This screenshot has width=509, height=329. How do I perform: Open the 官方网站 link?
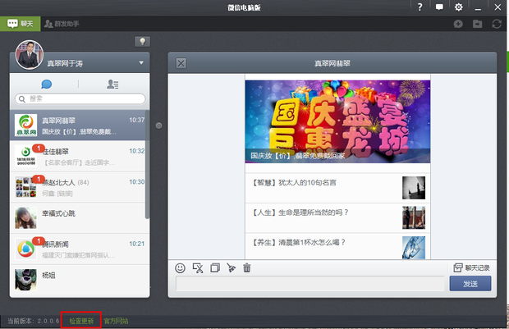pos(116,321)
